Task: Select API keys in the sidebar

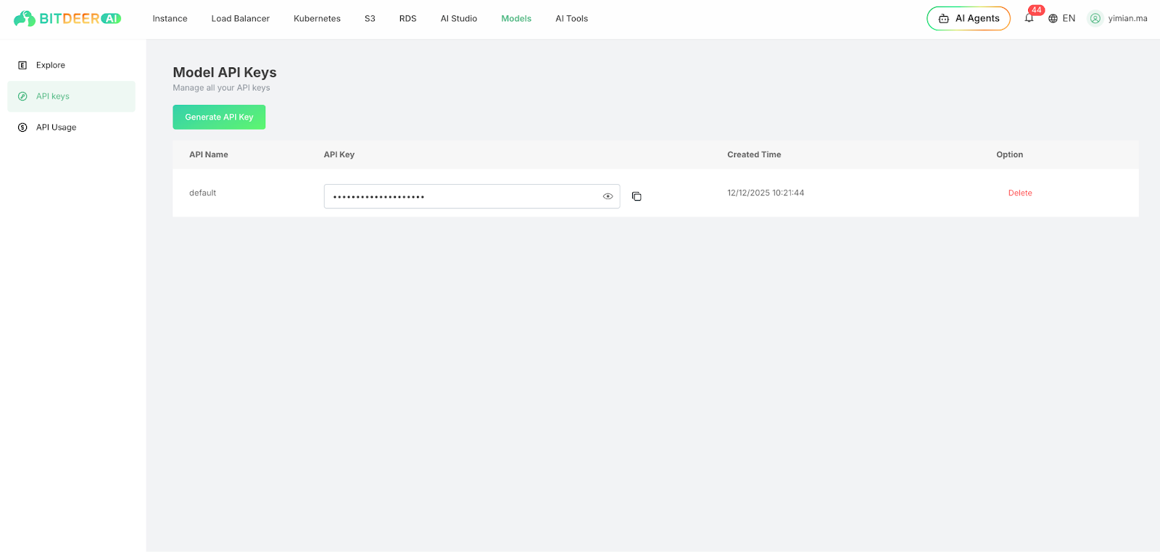Action: tap(71, 96)
